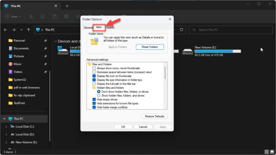This screenshot has height=155, width=276.
Task: Collapse the This PC tree node
Action: pos(4,118)
